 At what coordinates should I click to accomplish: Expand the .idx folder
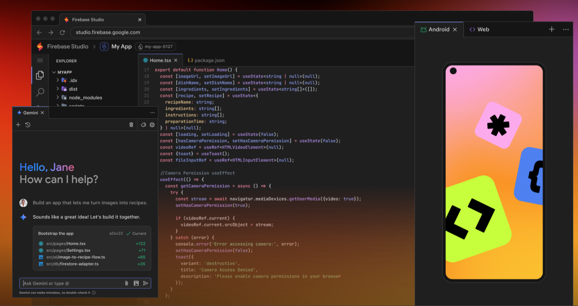point(58,80)
